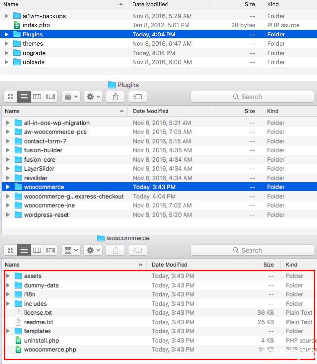The height and width of the screenshot is (364, 317).
Task: Select the readme.txt document icon
Action: pos(18,322)
